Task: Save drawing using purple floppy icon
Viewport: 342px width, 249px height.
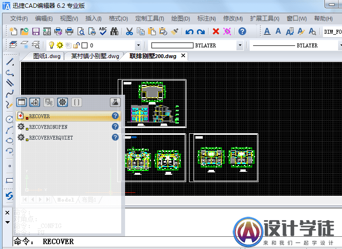Action: [x=36, y=31]
